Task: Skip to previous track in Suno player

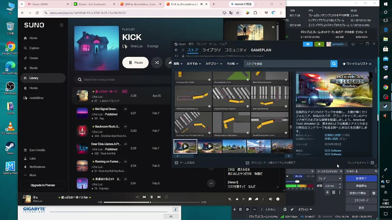Action: coord(144,197)
